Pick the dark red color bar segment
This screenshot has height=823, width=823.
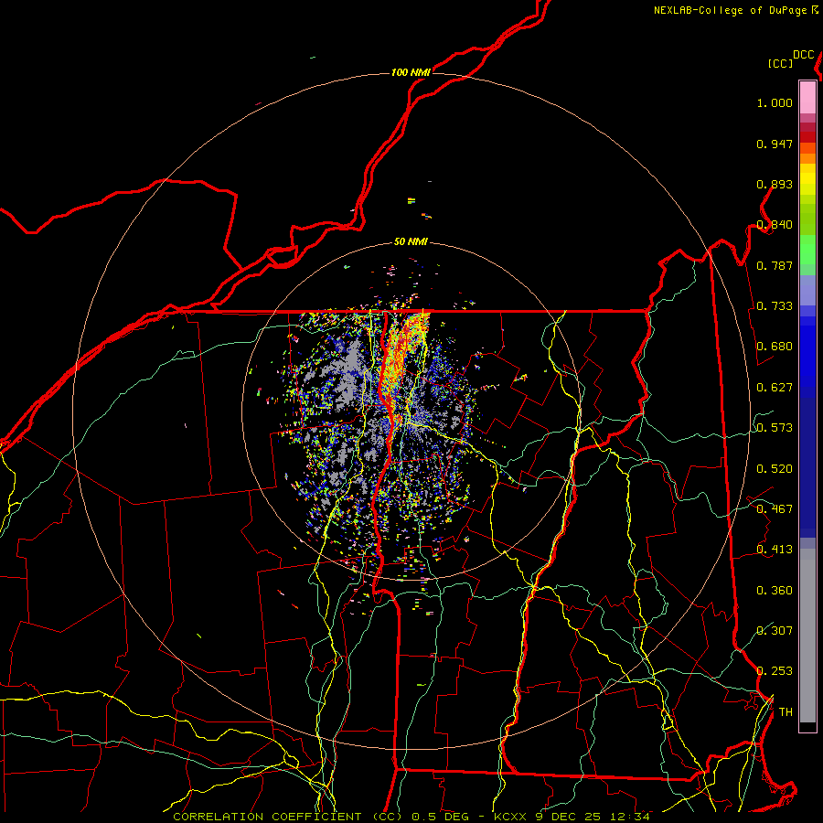pos(807,136)
